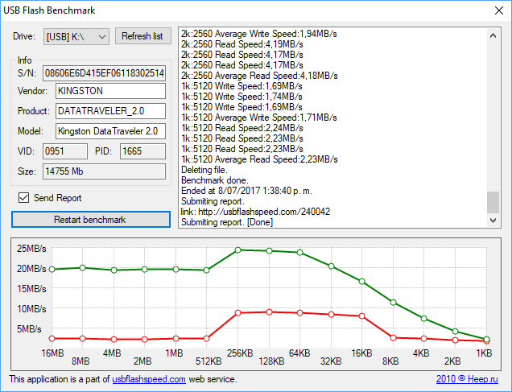Click log line 'link: http://usbflashspeed.com/240042'
Screen dimensions: 512x392
[x=255, y=212]
